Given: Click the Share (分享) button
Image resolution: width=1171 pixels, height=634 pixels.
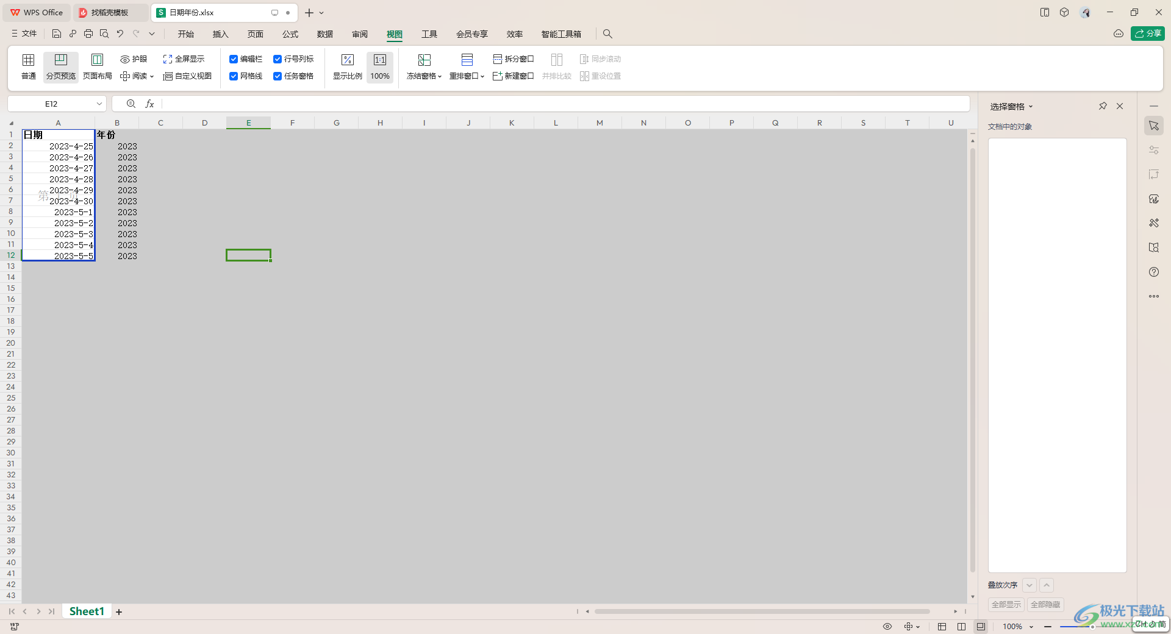Looking at the screenshot, I should click(1147, 34).
